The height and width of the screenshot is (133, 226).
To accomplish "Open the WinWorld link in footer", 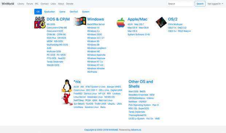I will [113, 130].
